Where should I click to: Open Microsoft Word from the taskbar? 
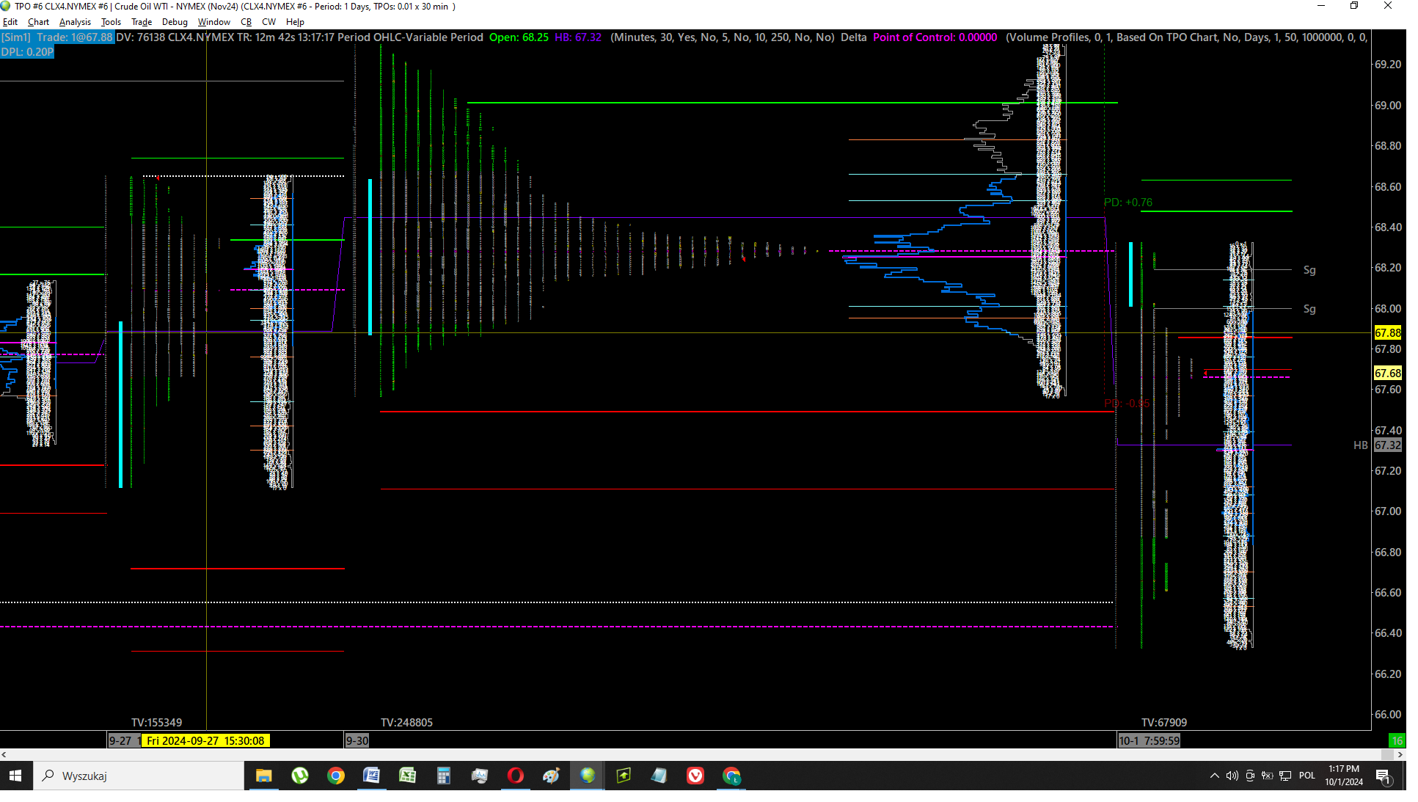(x=372, y=776)
